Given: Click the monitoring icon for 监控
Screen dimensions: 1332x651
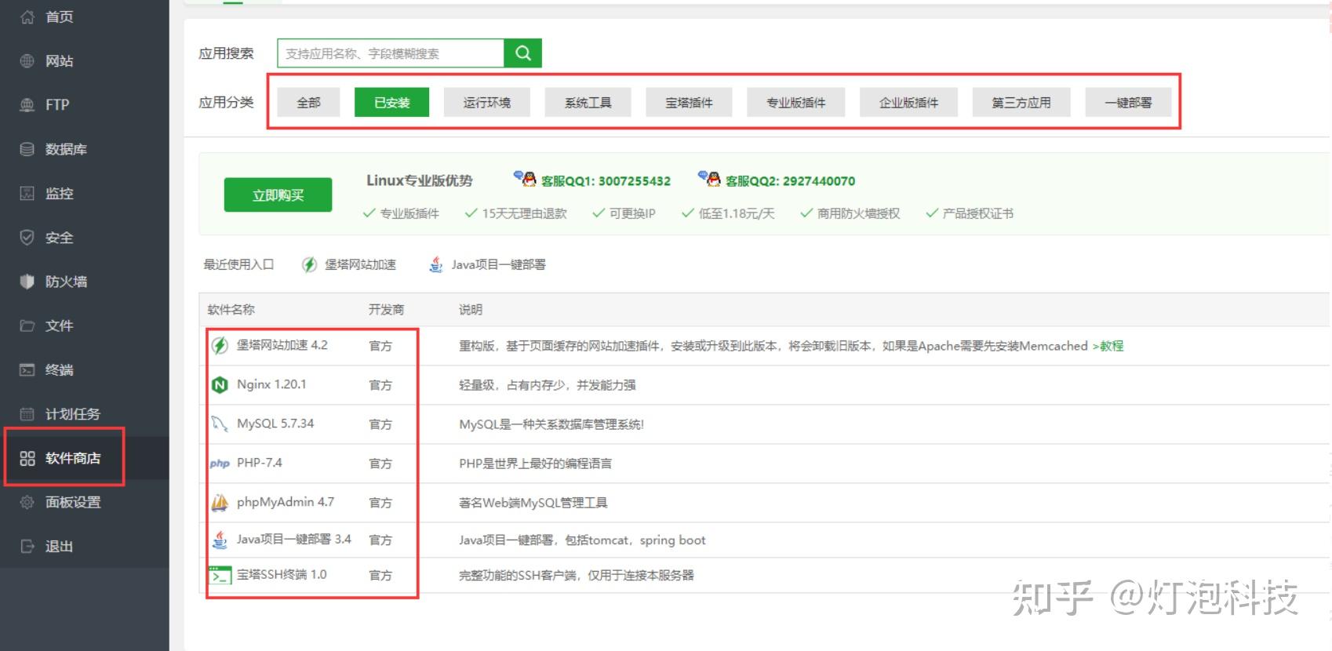Looking at the screenshot, I should click(x=27, y=193).
